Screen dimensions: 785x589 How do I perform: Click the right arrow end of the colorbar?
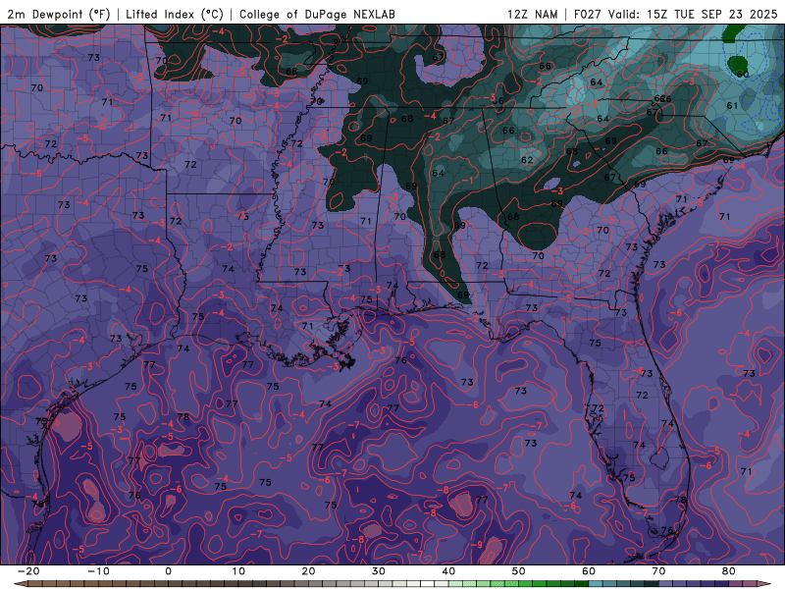[x=764, y=584]
